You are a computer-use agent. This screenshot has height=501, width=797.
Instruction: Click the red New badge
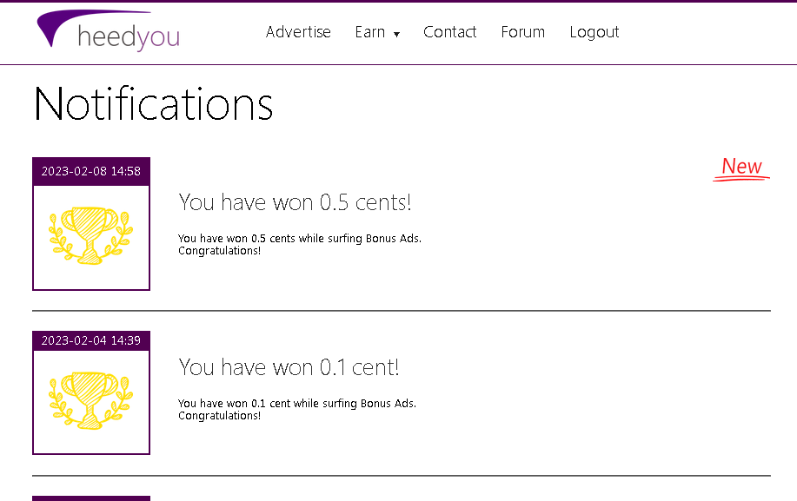pos(741,167)
